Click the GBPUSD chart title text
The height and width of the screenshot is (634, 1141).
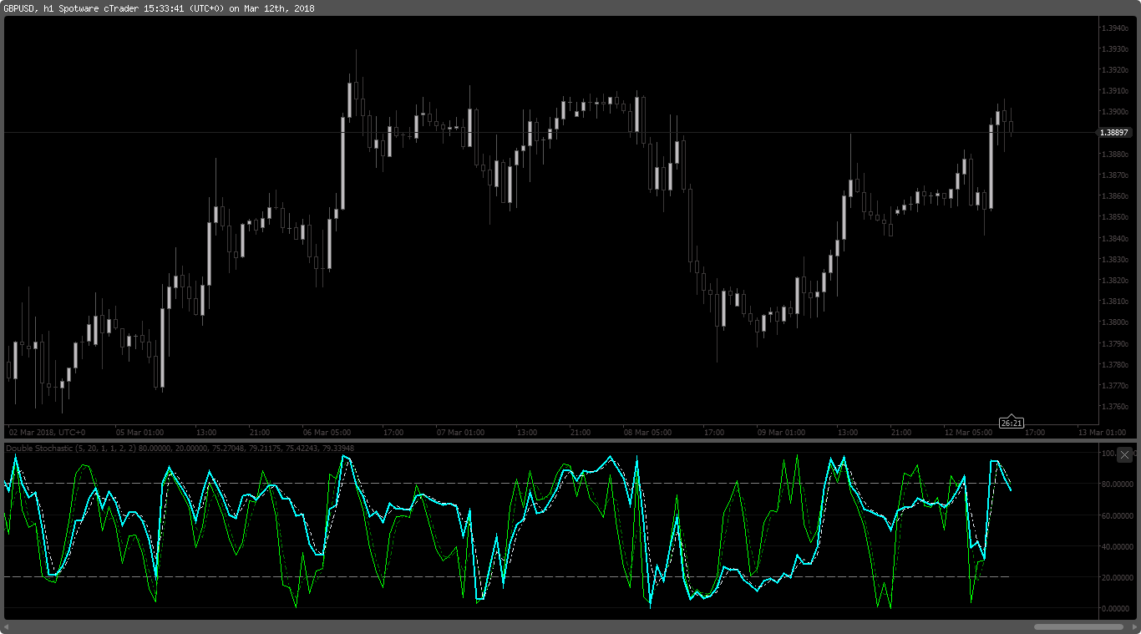click(x=159, y=8)
